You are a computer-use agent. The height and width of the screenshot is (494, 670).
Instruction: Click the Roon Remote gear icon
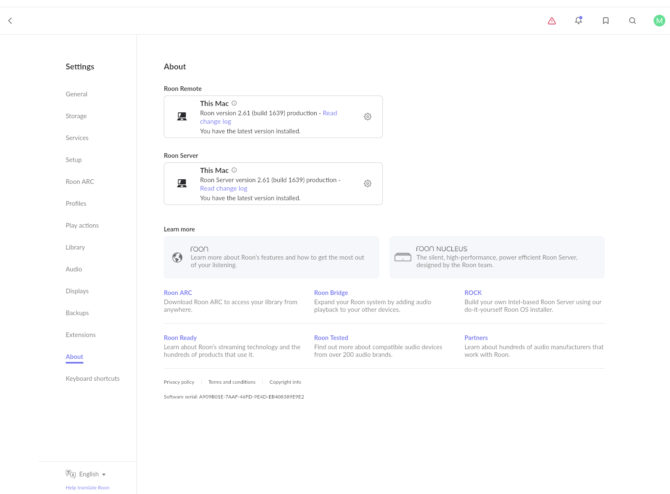368,117
